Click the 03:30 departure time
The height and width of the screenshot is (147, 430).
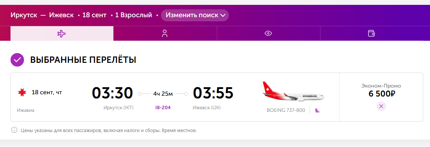point(113,93)
